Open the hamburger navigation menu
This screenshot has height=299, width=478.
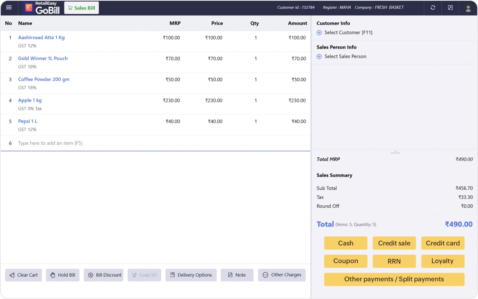9,8
